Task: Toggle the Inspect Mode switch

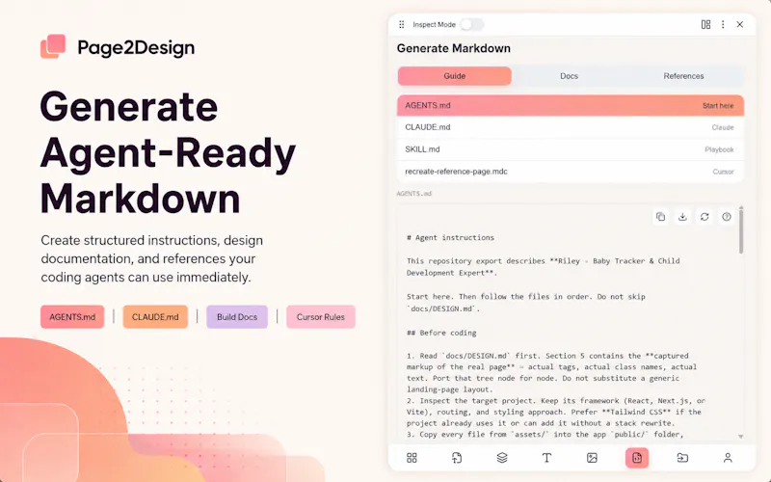Action: click(x=472, y=25)
